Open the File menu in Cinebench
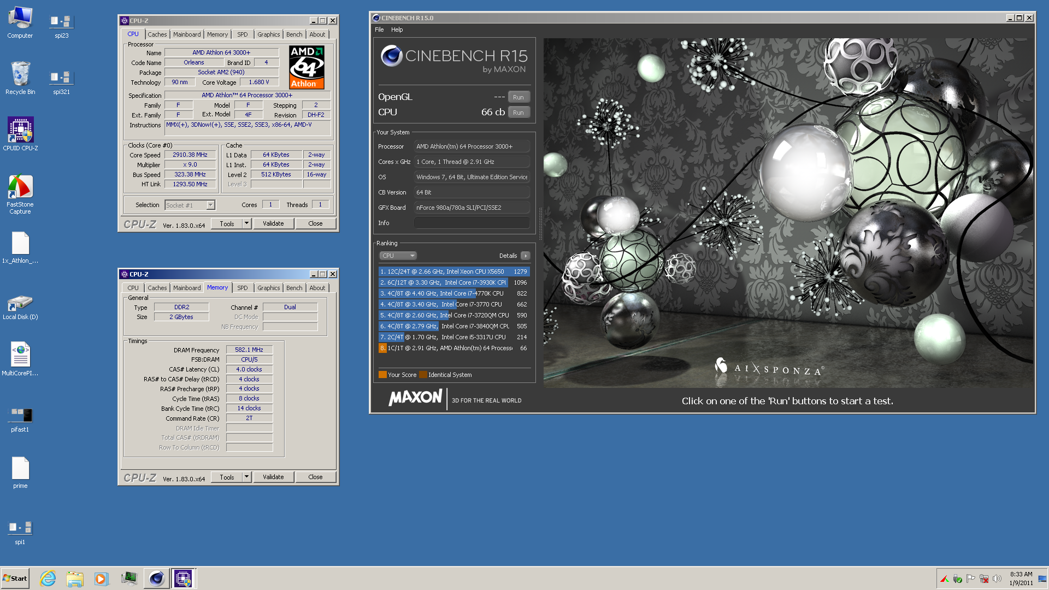This screenshot has width=1049, height=590. [x=379, y=29]
